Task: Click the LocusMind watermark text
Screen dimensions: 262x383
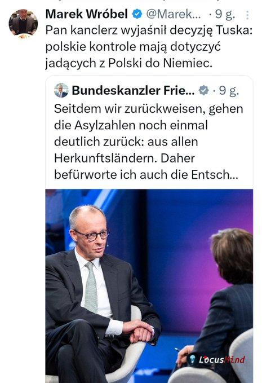Action: (222, 359)
